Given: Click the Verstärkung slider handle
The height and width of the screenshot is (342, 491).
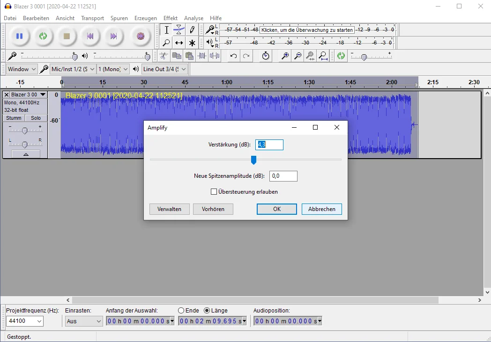Looking at the screenshot, I should [x=253, y=160].
